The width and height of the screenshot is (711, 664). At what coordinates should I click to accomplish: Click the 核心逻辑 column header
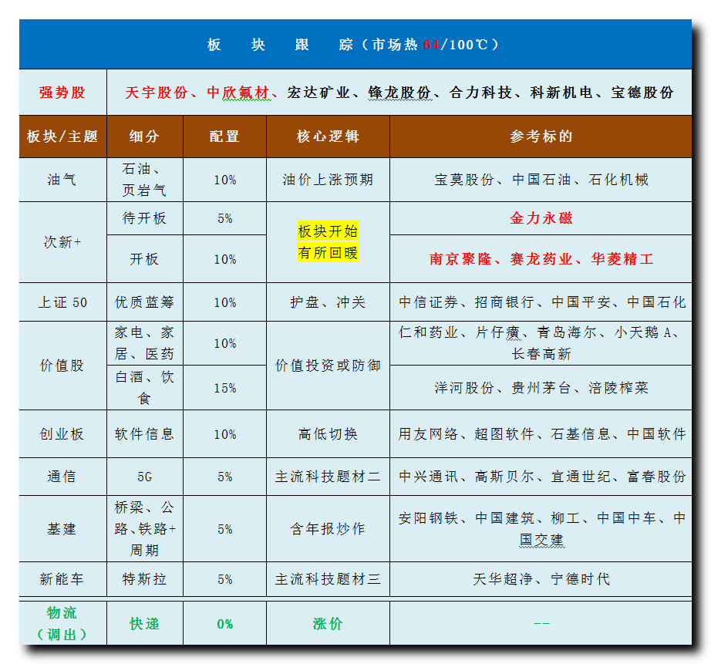(328, 137)
